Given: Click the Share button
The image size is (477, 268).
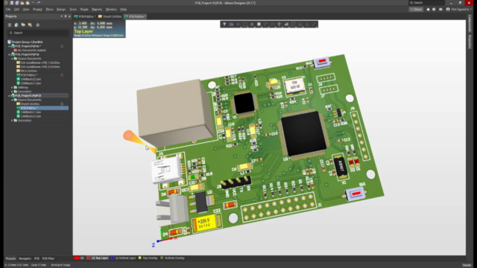Looking at the screenshot, I should [x=416, y=10].
